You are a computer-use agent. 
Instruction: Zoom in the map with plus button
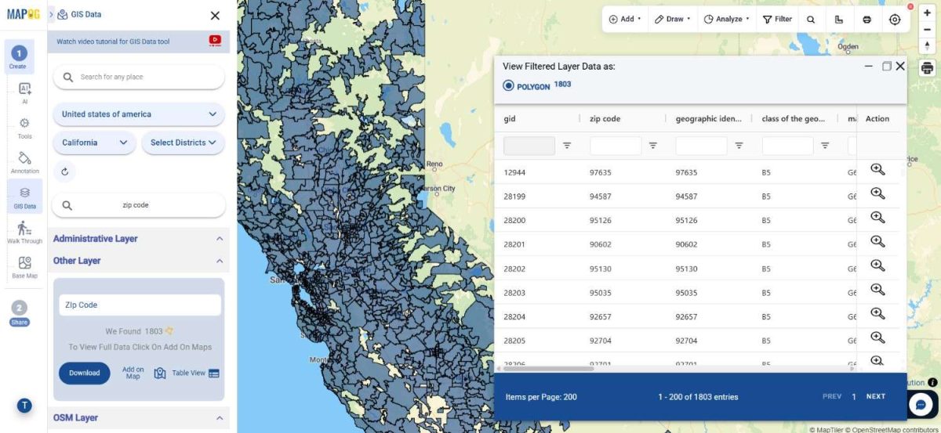(928, 13)
